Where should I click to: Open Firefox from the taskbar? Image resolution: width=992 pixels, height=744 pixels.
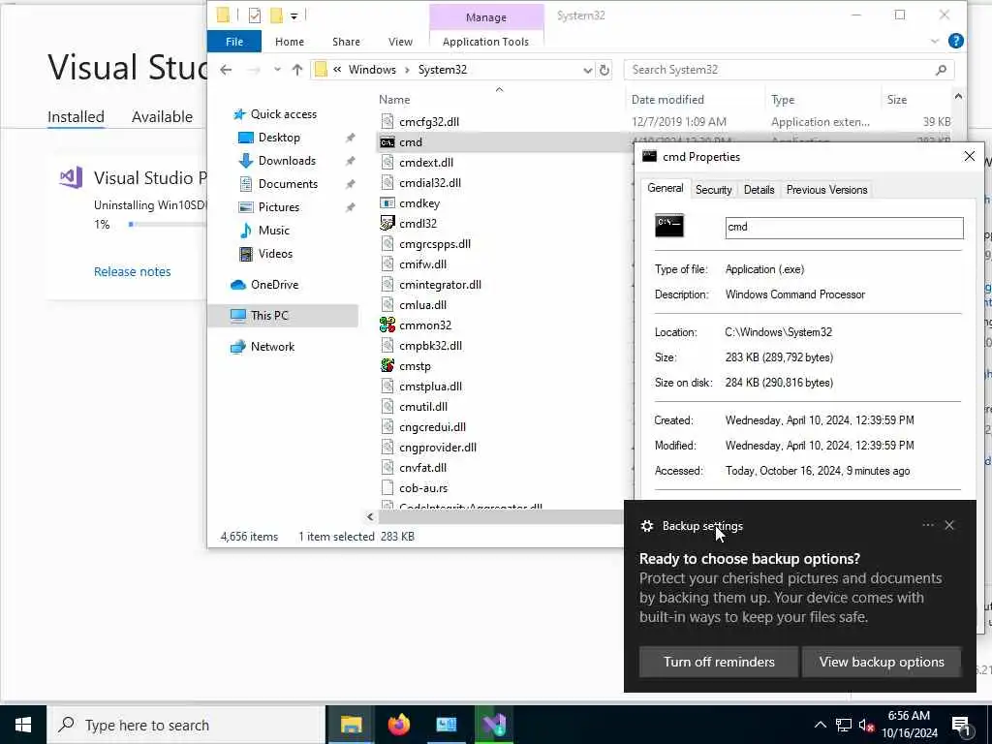click(399, 725)
